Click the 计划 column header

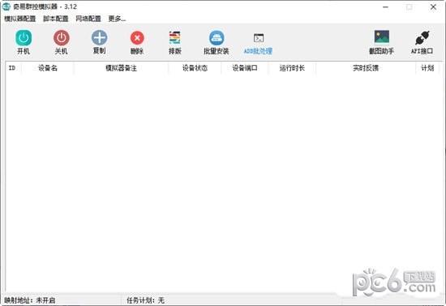427,68
